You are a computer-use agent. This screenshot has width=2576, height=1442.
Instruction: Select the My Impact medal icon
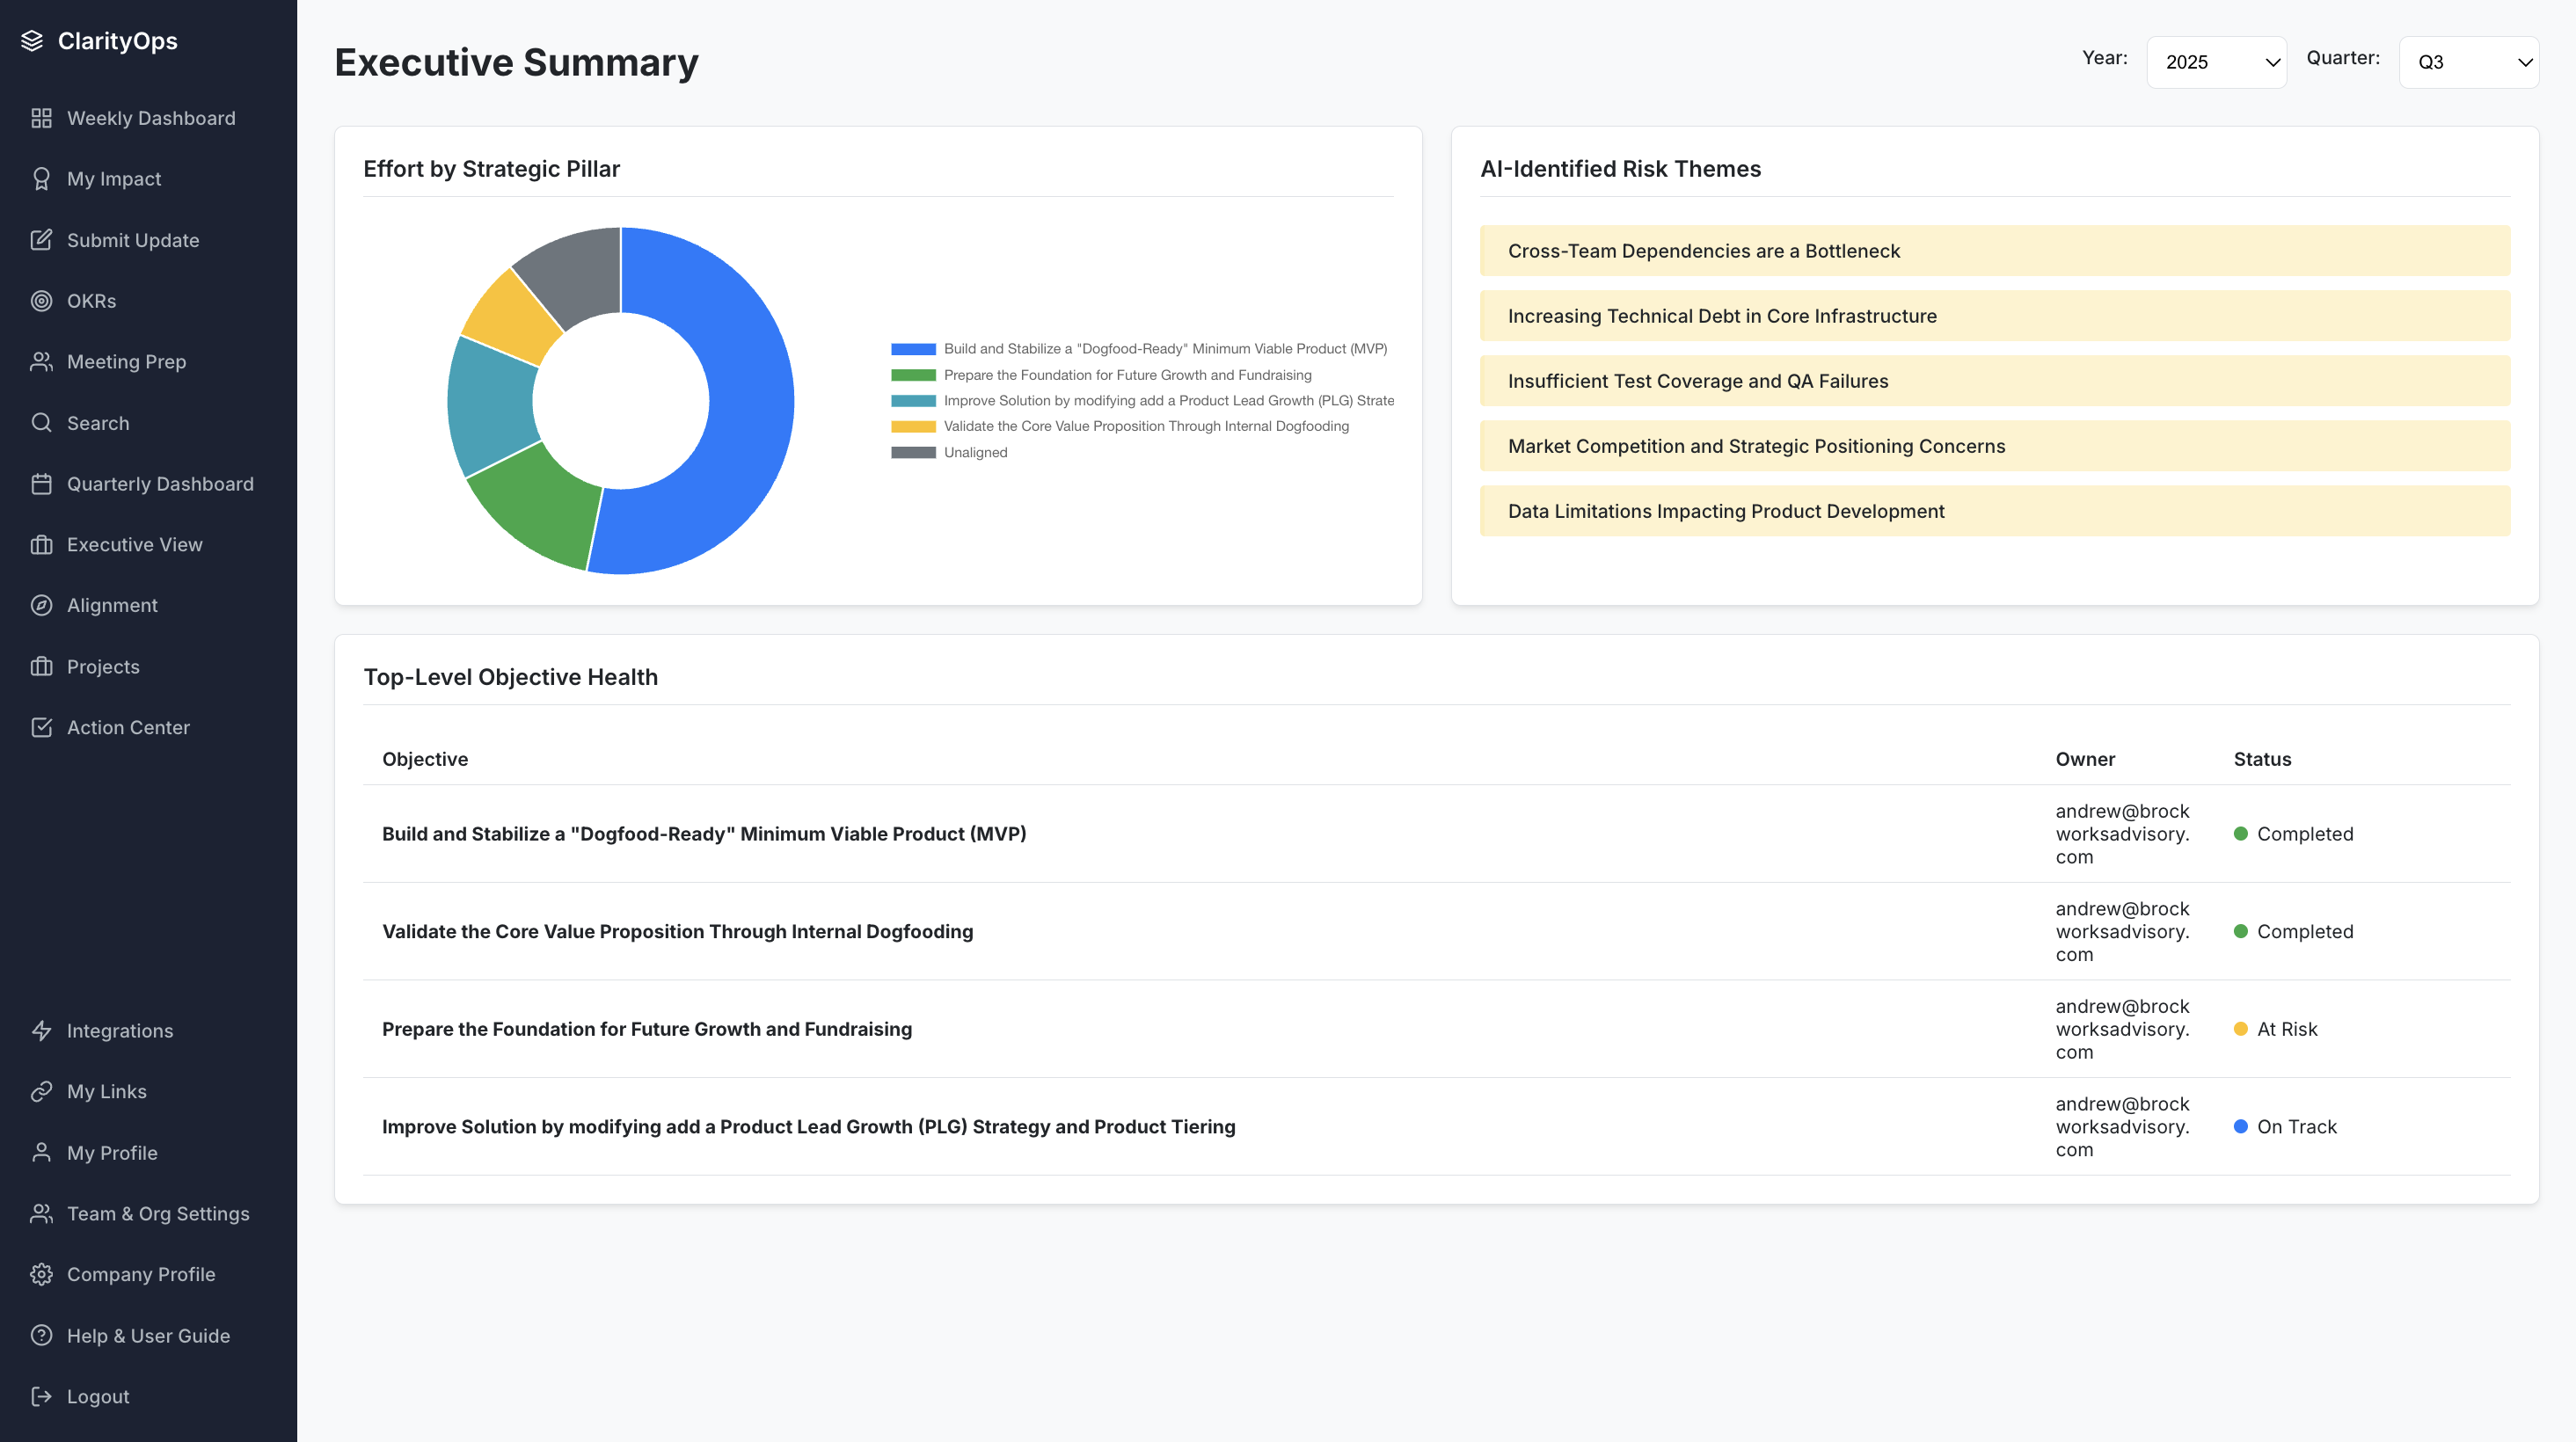[x=41, y=178]
